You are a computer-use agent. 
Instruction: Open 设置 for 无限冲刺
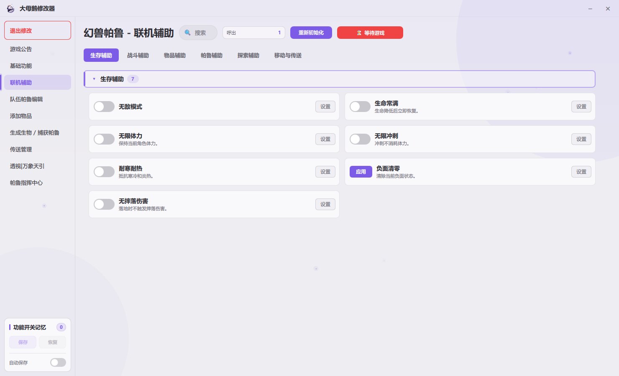tap(581, 139)
